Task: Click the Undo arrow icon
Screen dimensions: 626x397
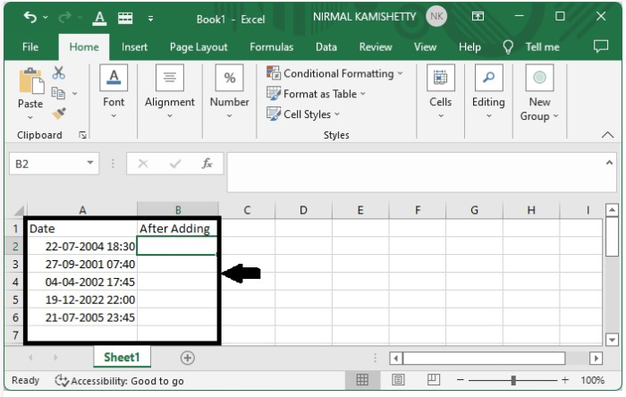Action: click(x=30, y=18)
